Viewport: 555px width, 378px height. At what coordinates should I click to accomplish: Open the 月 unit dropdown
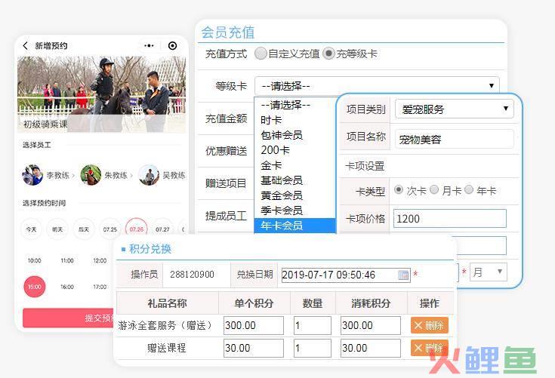point(488,272)
